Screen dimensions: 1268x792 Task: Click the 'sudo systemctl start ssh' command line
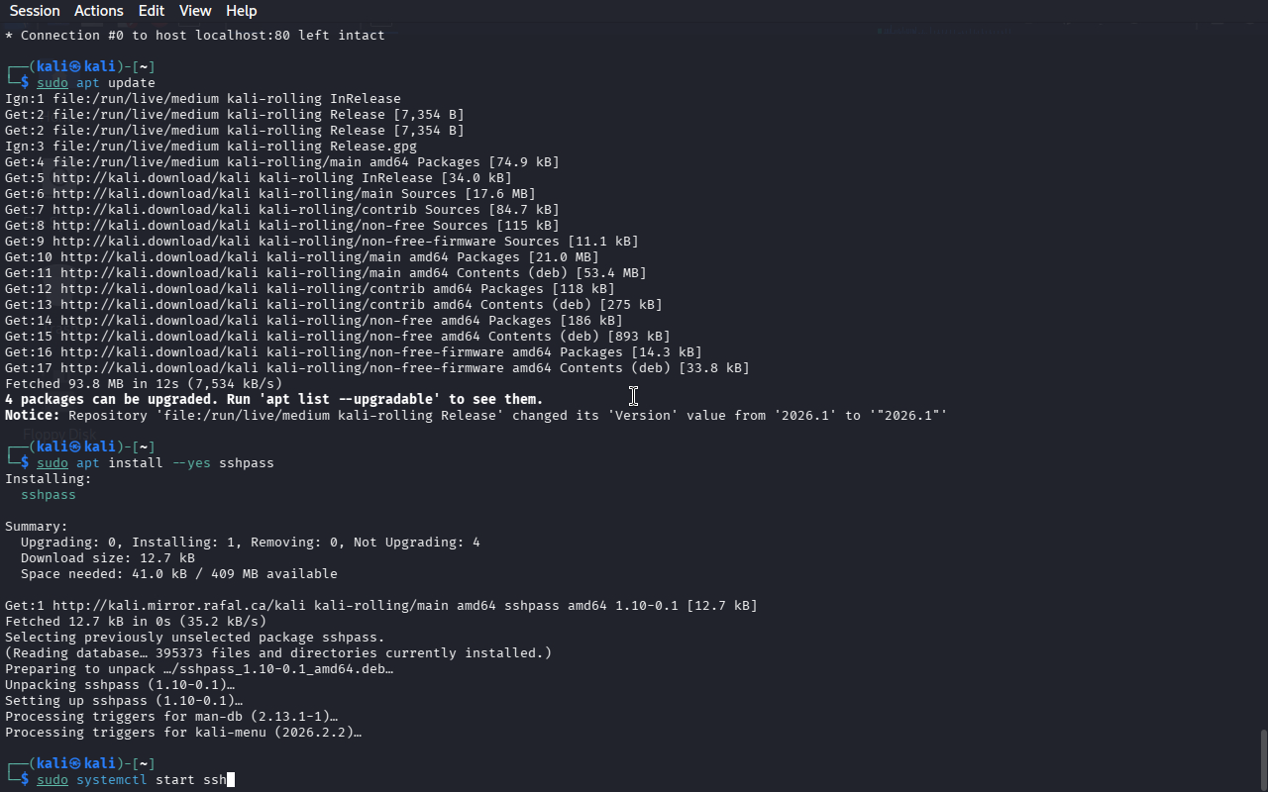[132, 780]
